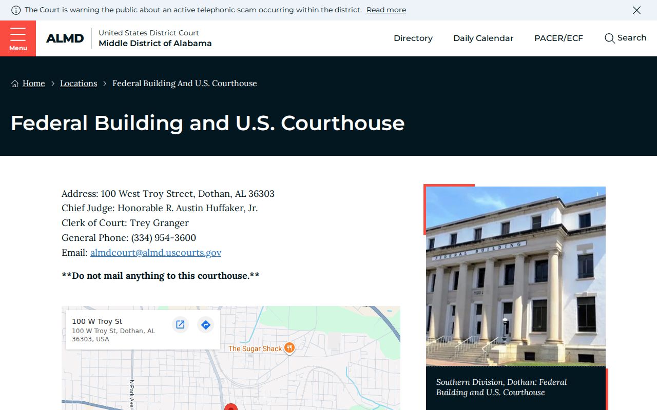Click the Middle District of Alabama title
The height and width of the screenshot is (410, 657).
[155, 44]
